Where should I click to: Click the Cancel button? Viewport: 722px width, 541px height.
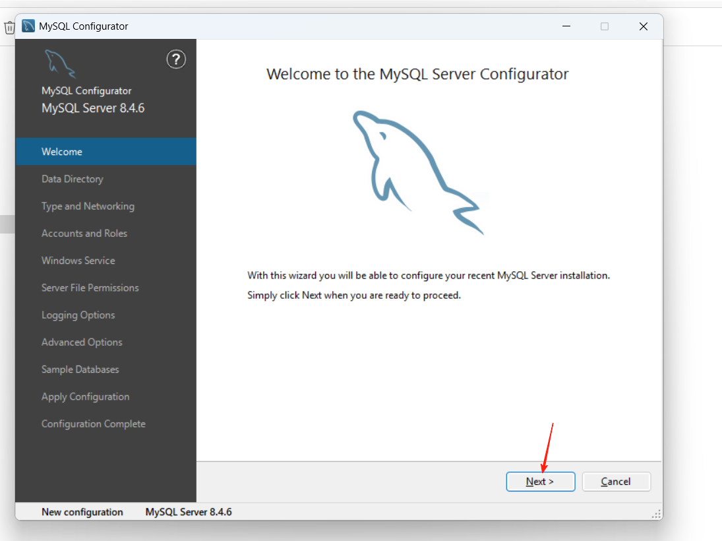click(x=616, y=482)
